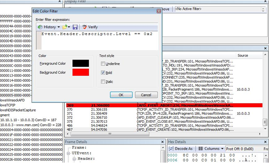Expand the load filter folder dropdown arrow
This screenshot has height=163, width=269.
click(69, 27)
